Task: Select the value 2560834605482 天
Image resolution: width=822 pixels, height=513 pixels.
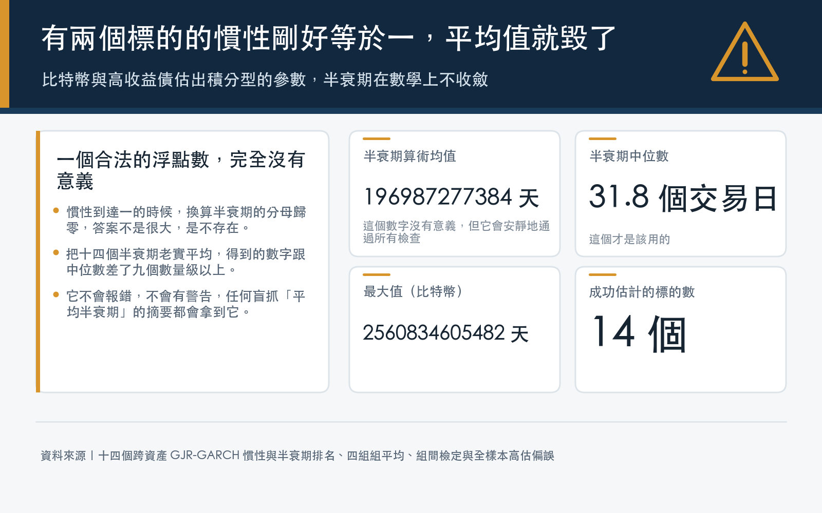Action: coord(445,333)
